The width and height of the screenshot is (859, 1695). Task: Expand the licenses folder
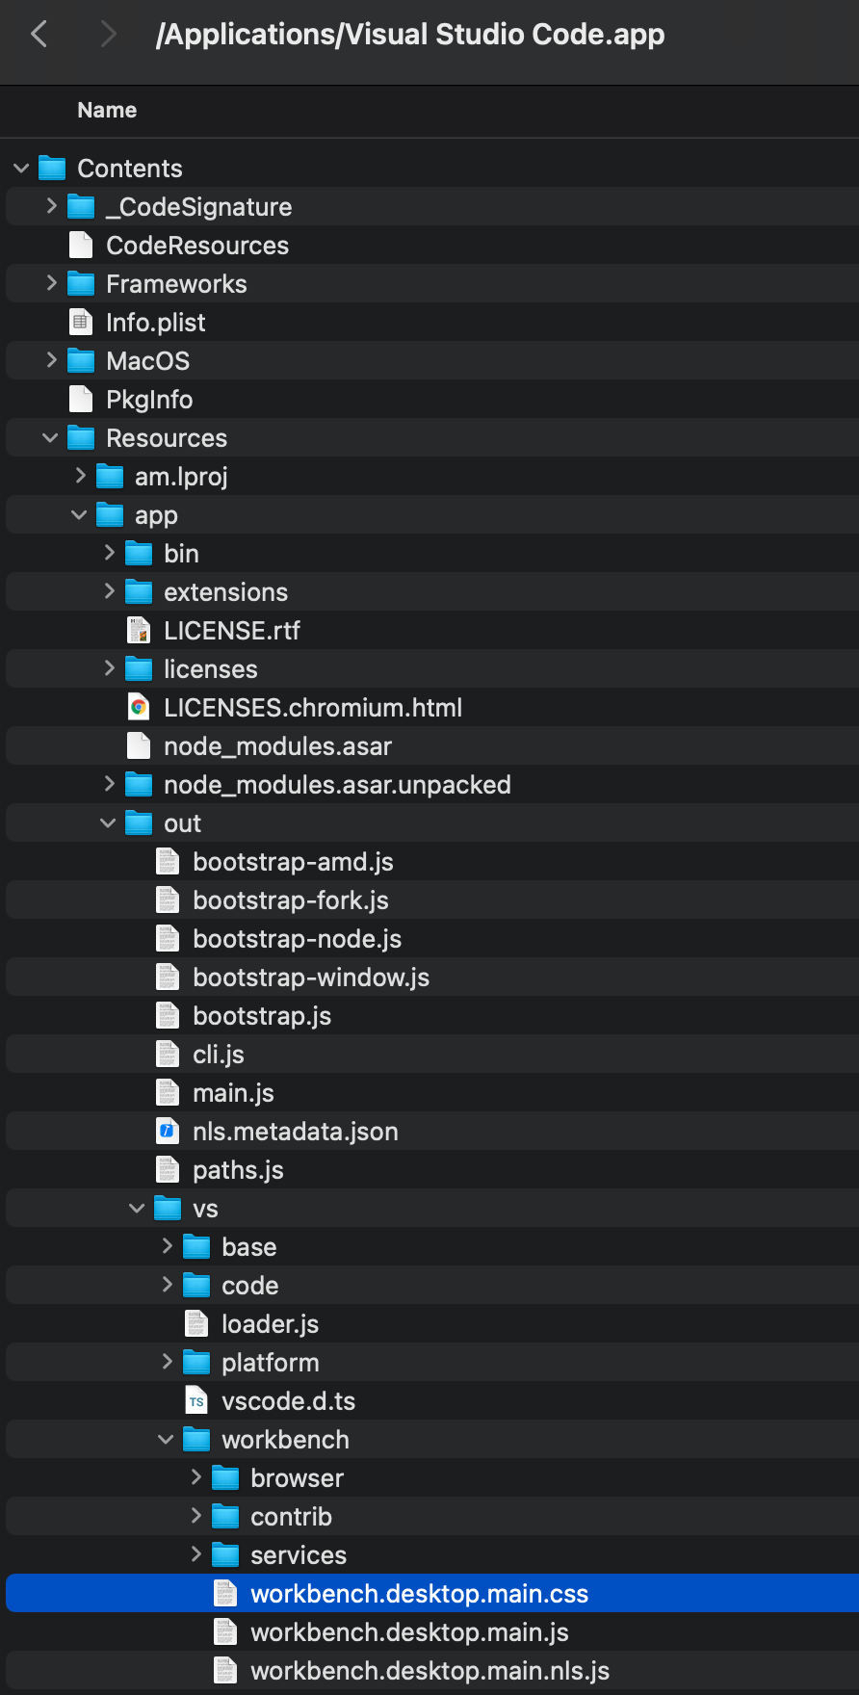click(x=109, y=668)
